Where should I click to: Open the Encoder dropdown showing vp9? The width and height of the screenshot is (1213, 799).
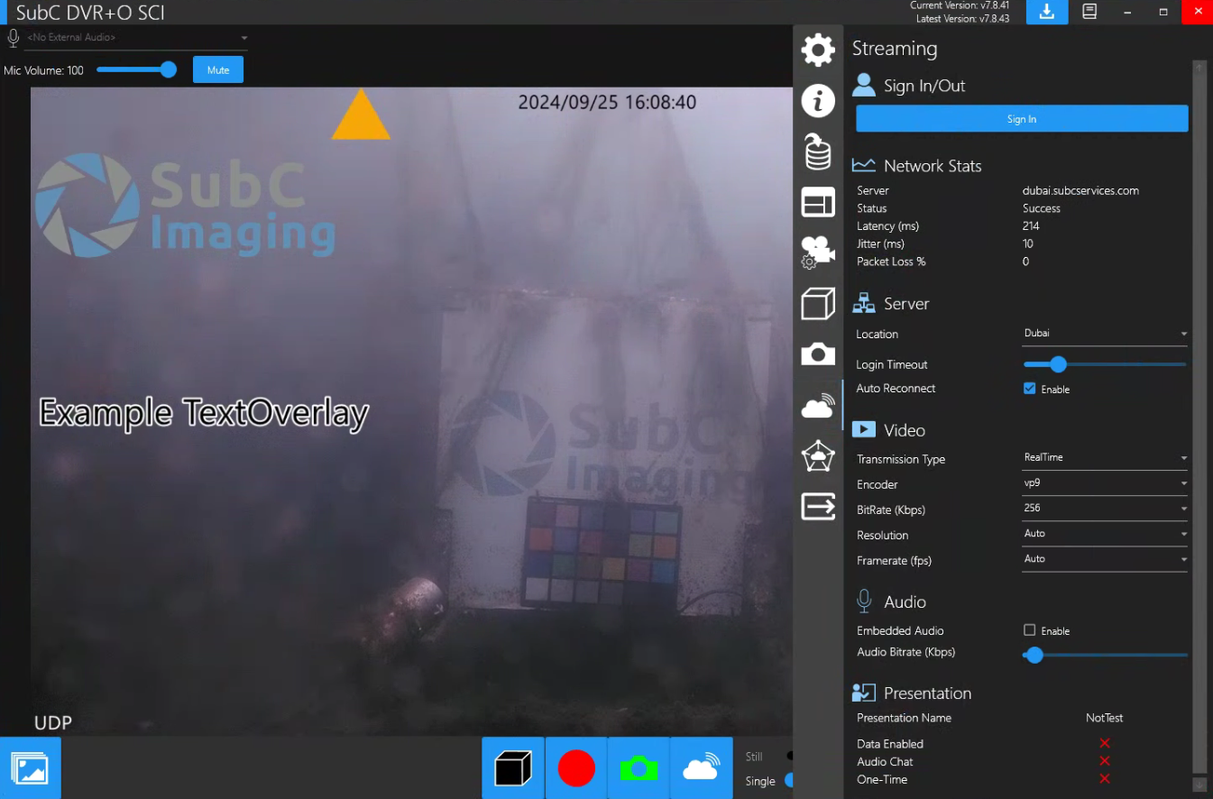[1105, 483]
